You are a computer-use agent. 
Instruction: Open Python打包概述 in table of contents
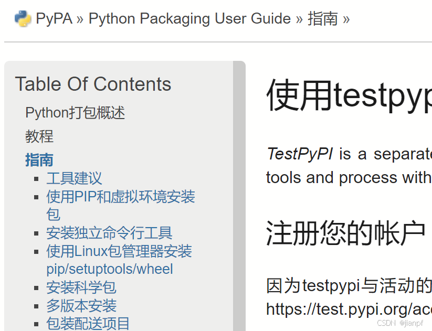[x=75, y=113]
